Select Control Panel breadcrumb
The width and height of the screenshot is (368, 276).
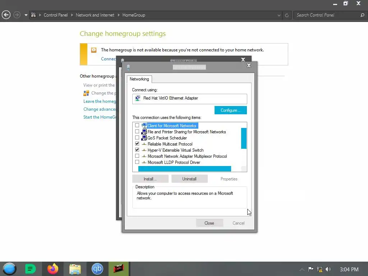[56, 15]
